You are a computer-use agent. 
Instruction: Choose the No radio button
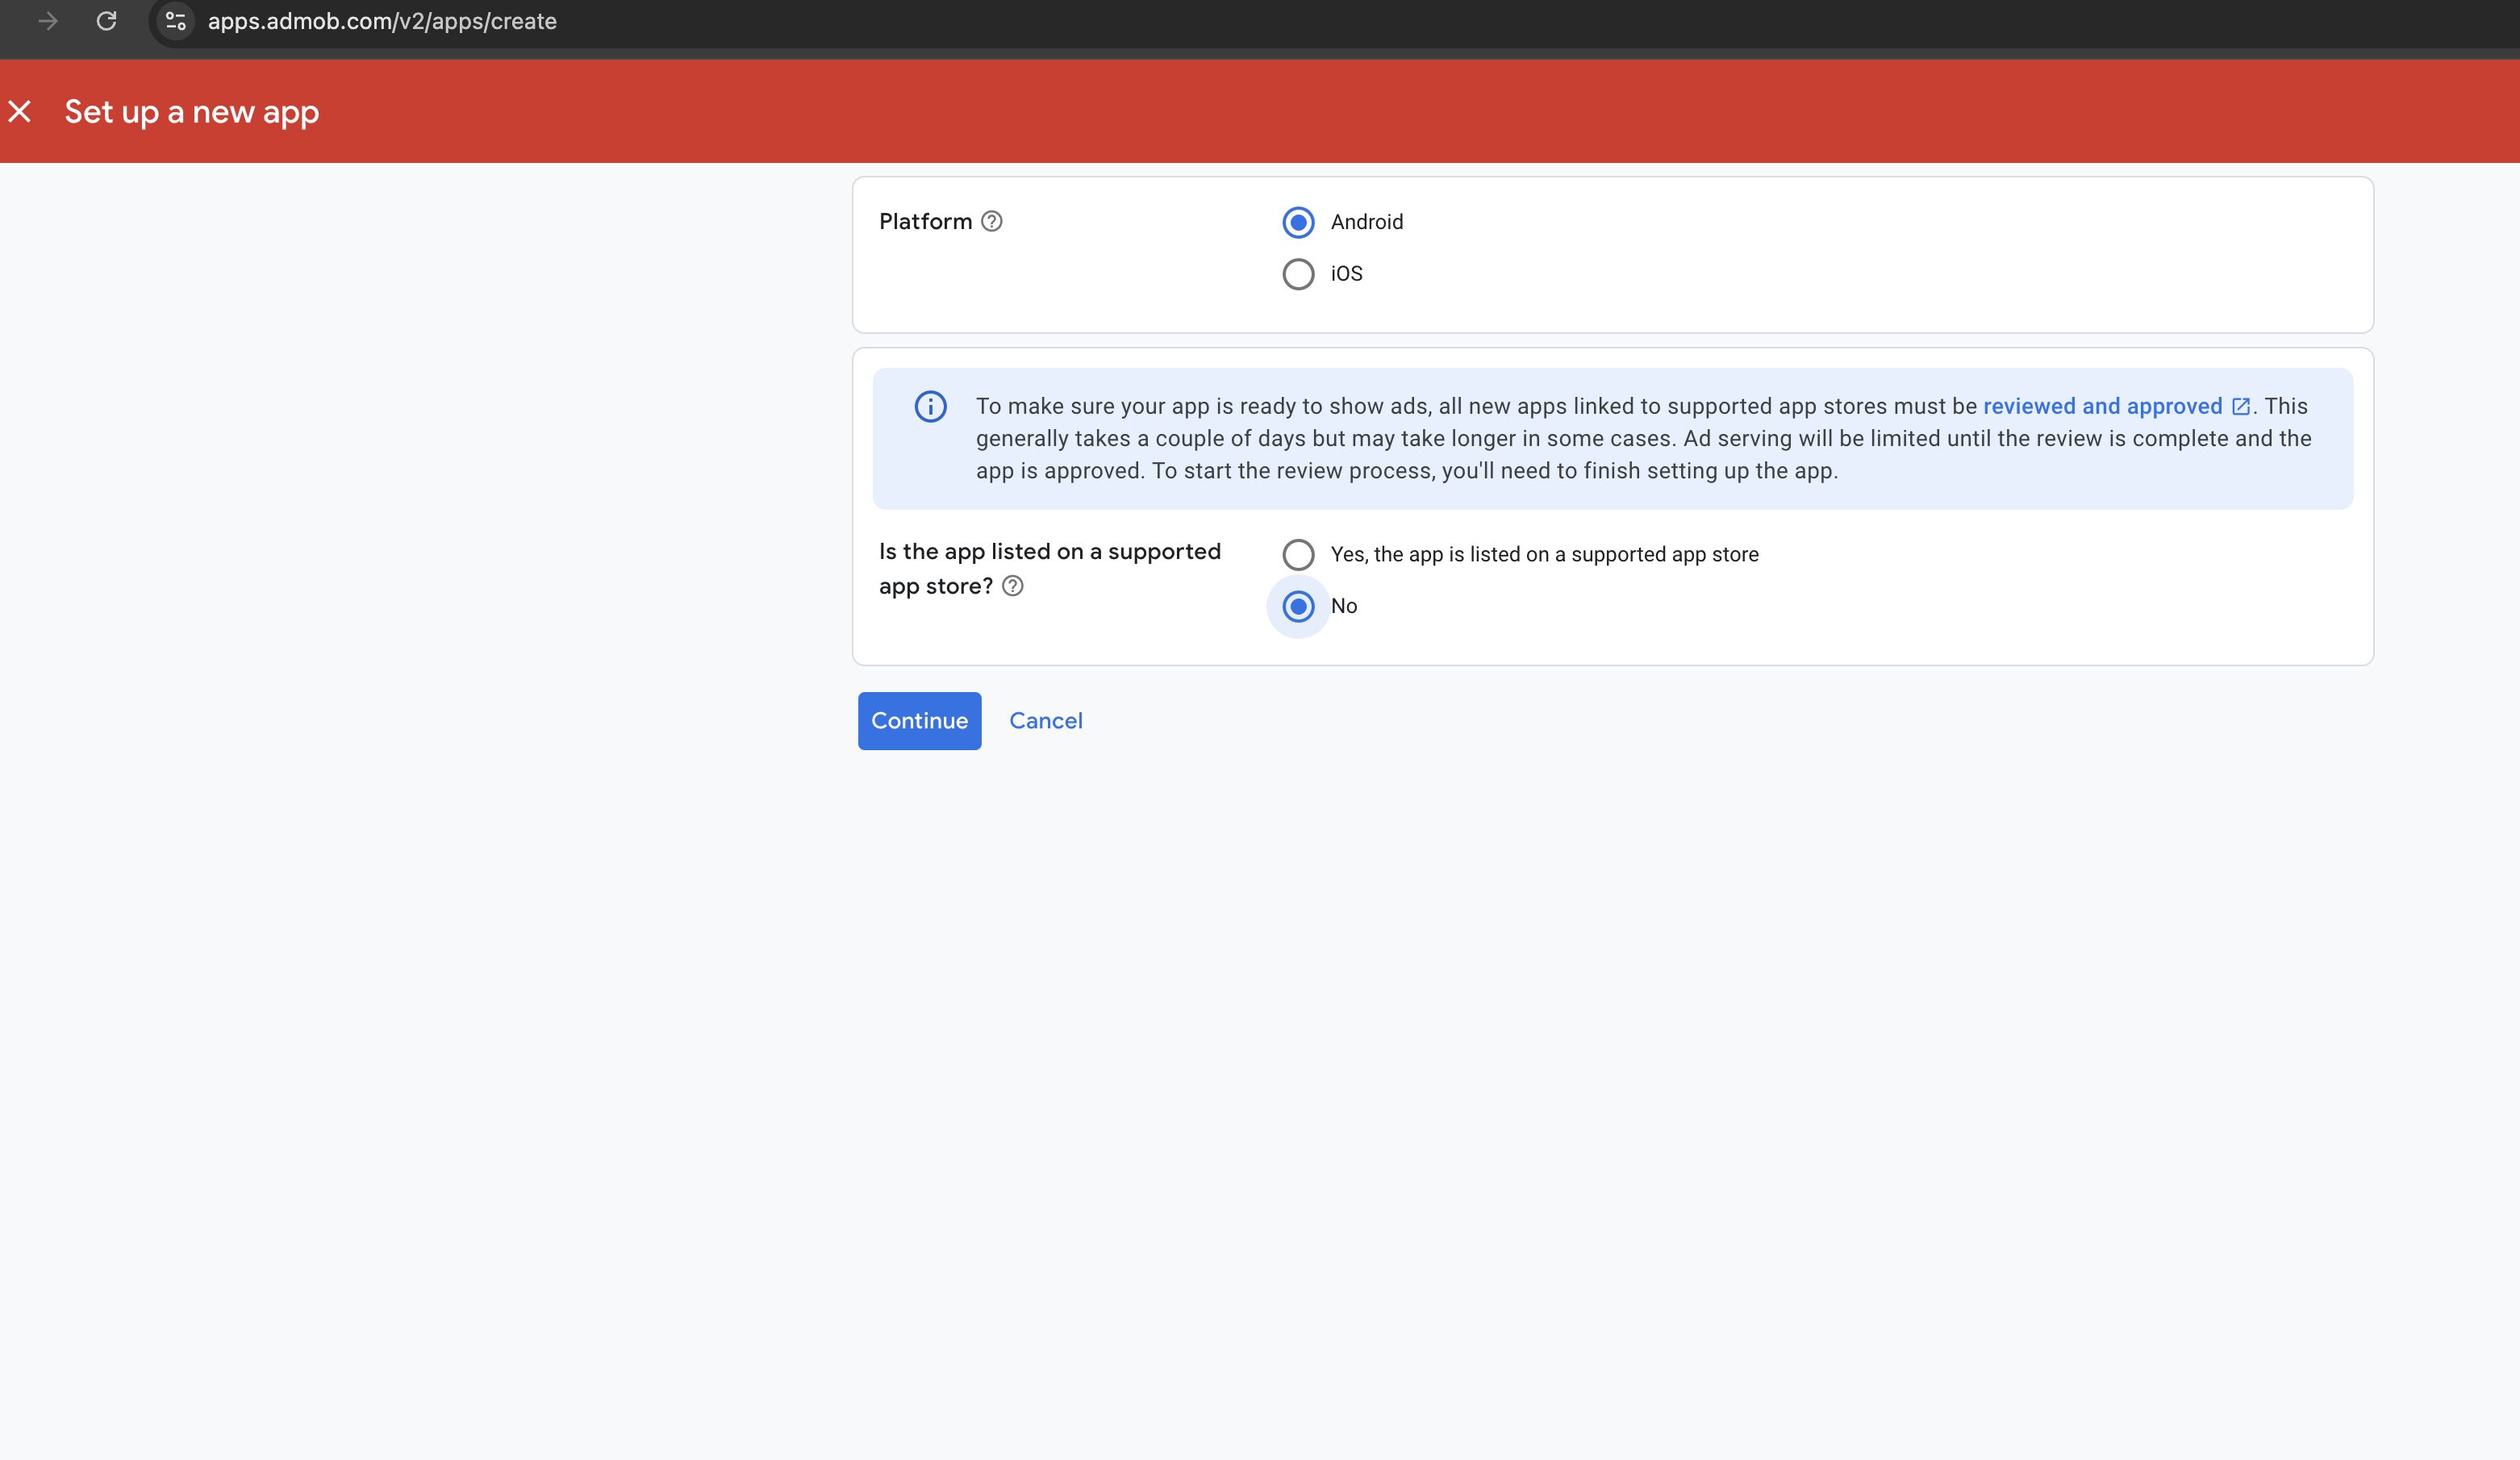click(1298, 606)
